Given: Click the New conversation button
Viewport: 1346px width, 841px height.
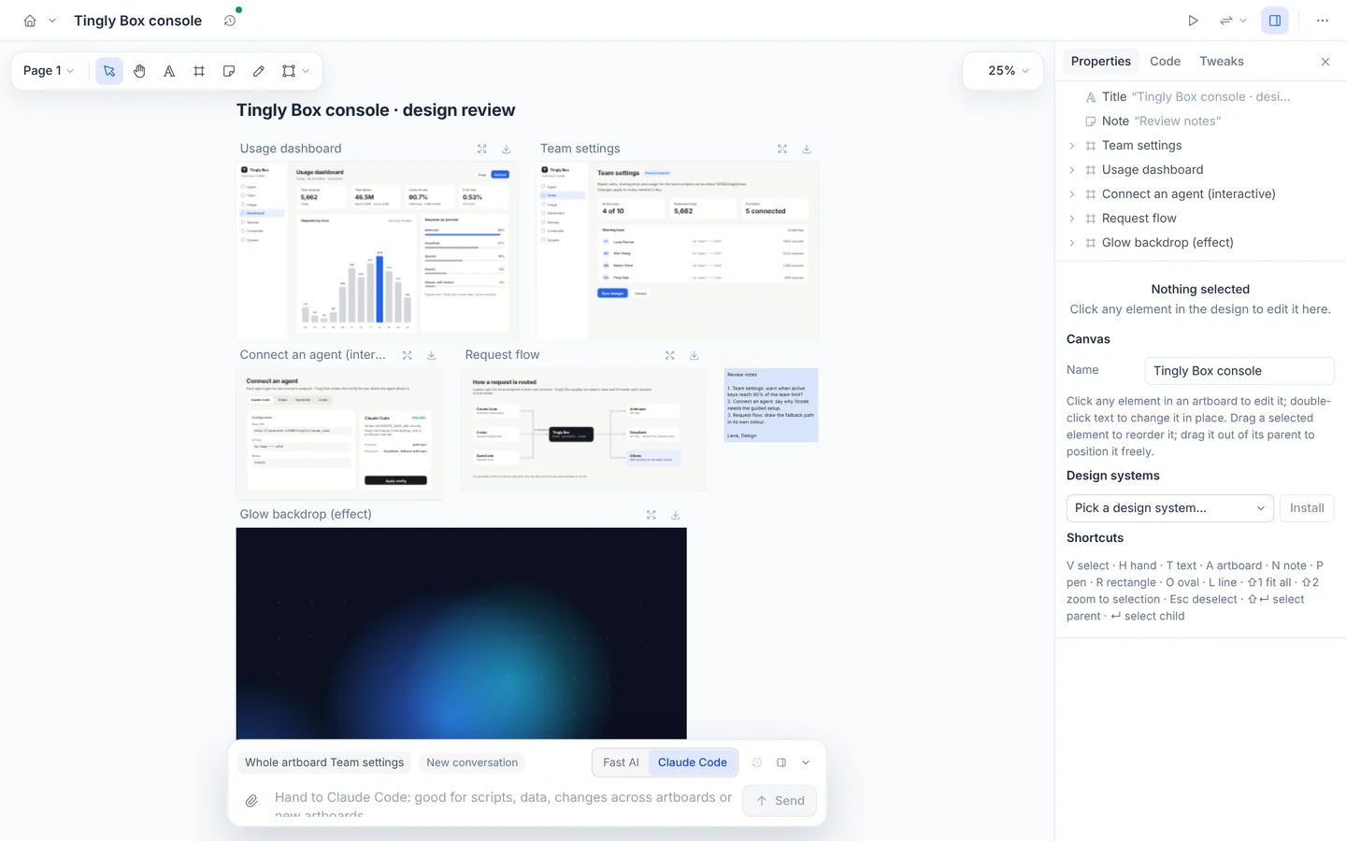Looking at the screenshot, I should tap(472, 763).
